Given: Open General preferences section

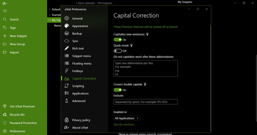Looking at the screenshot, I should [77, 19].
